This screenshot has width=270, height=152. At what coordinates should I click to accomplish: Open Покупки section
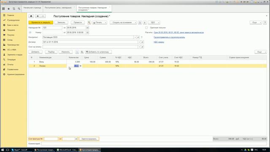[11, 35]
